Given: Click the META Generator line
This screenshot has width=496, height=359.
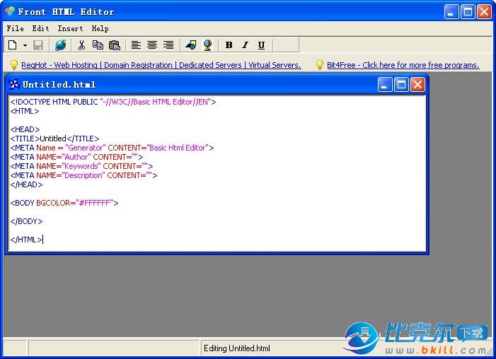Looking at the screenshot, I should tap(112, 148).
